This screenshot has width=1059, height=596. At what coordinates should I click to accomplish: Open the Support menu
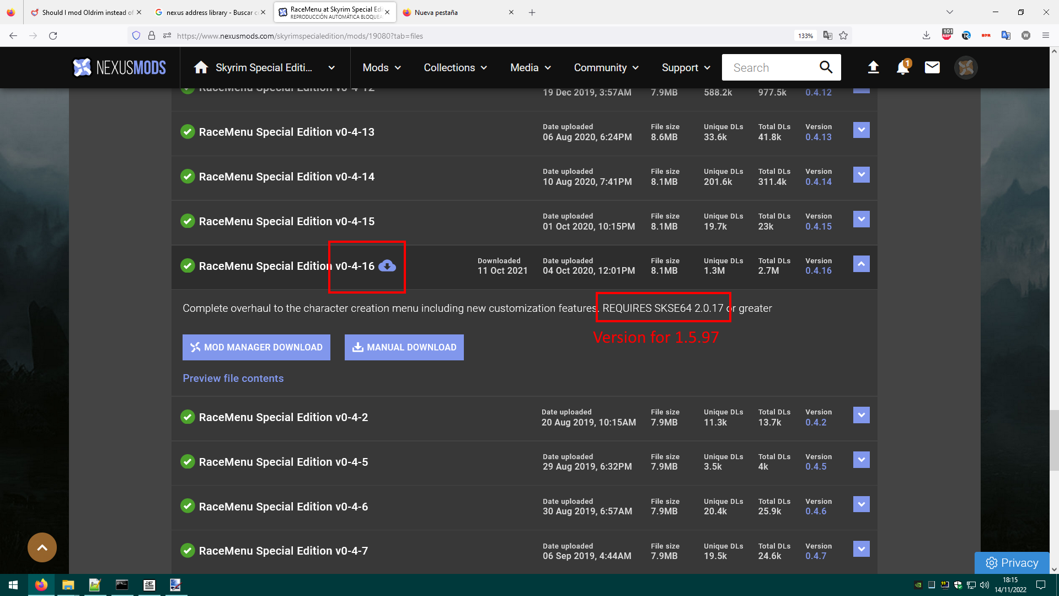click(x=686, y=67)
